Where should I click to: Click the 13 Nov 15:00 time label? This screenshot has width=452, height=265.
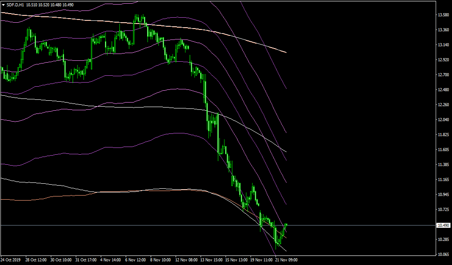pyautogui.click(x=211, y=260)
